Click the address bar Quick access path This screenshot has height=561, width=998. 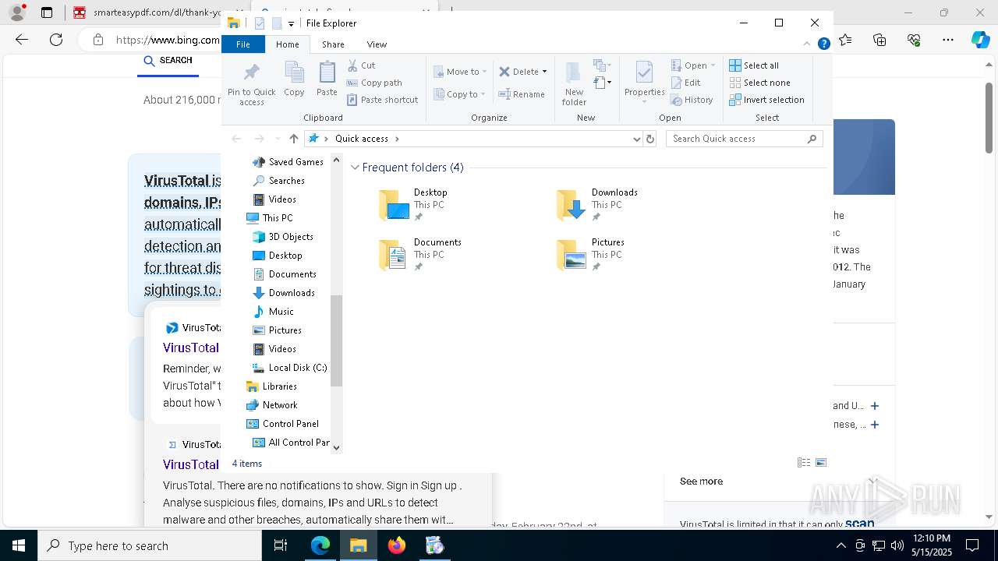click(x=361, y=139)
